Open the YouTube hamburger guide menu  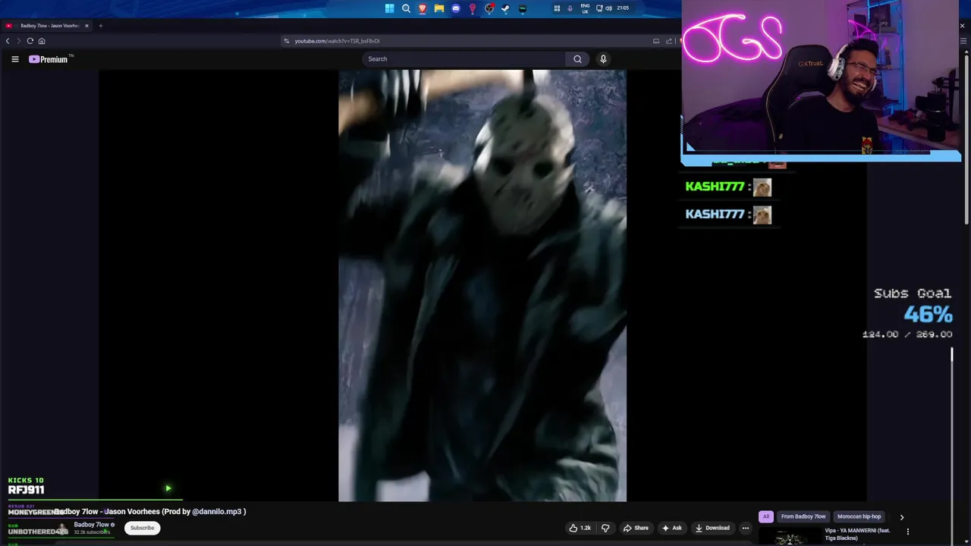click(x=14, y=59)
